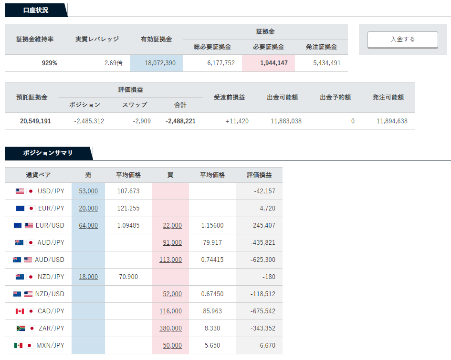Click the US flag in AUD/USD row

click(28, 260)
